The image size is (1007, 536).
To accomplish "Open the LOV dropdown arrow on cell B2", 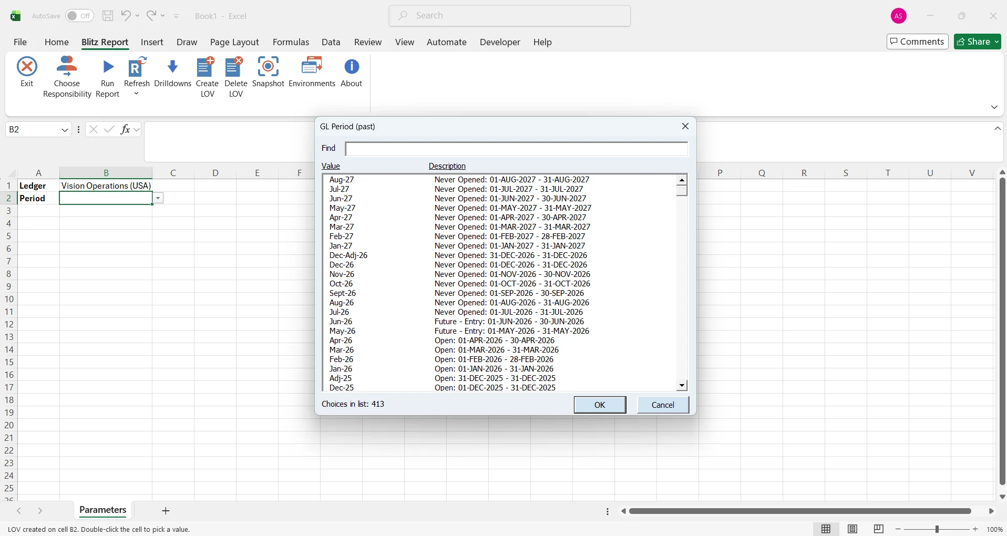I will [158, 198].
